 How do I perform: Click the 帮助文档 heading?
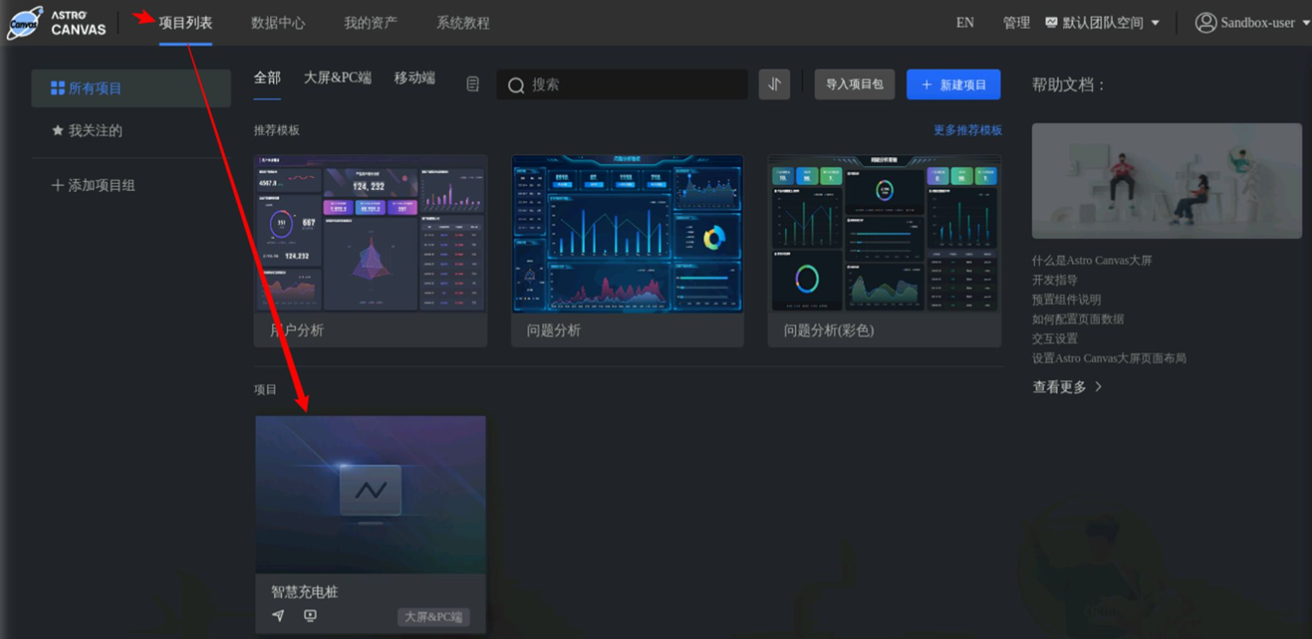pos(1068,85)
